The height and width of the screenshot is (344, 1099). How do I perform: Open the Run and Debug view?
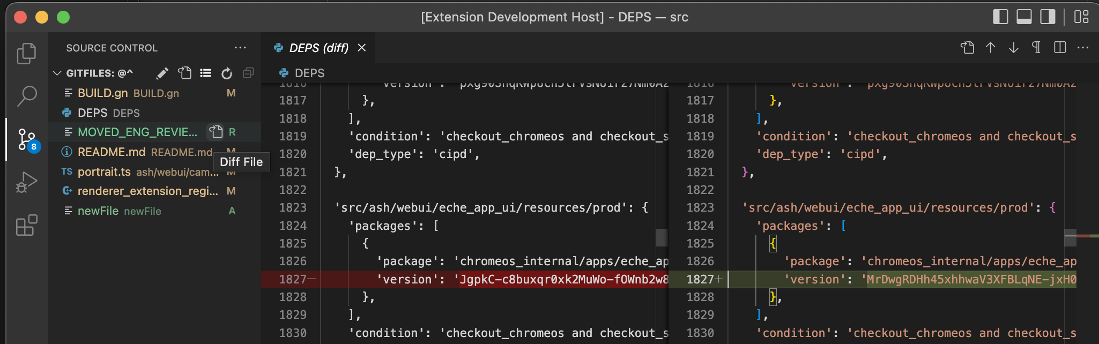coord(26,182)
